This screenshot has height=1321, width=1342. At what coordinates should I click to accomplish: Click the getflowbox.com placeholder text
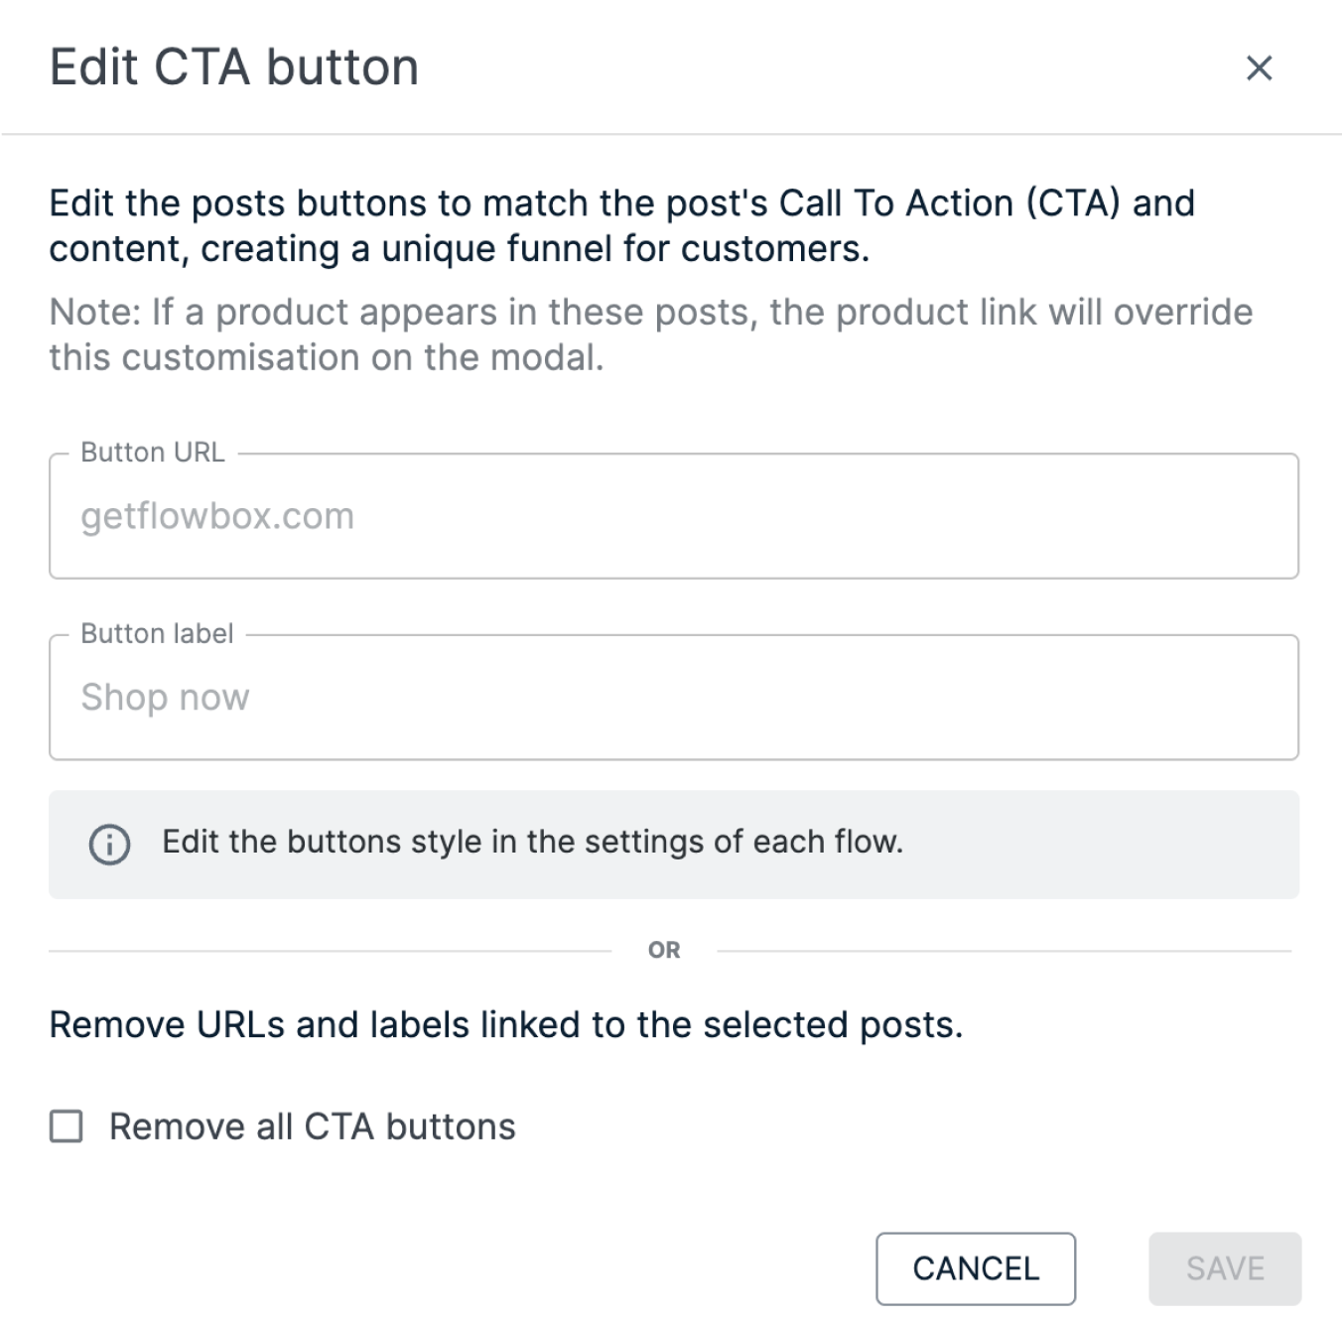[217, 516]
